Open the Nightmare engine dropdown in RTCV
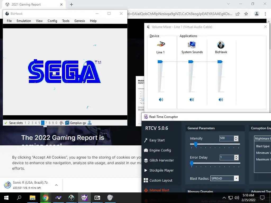 click(263, 139)
